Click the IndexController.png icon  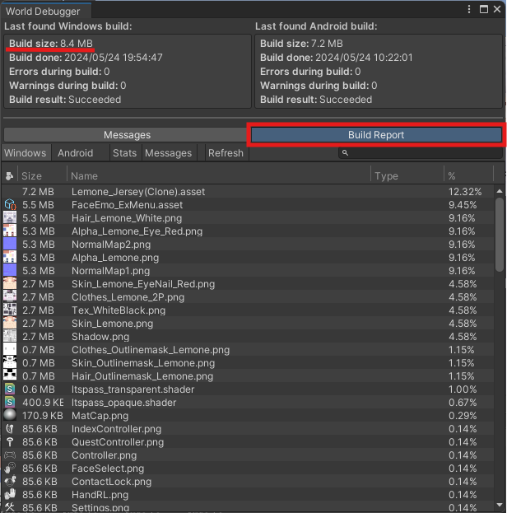[10, 428]
